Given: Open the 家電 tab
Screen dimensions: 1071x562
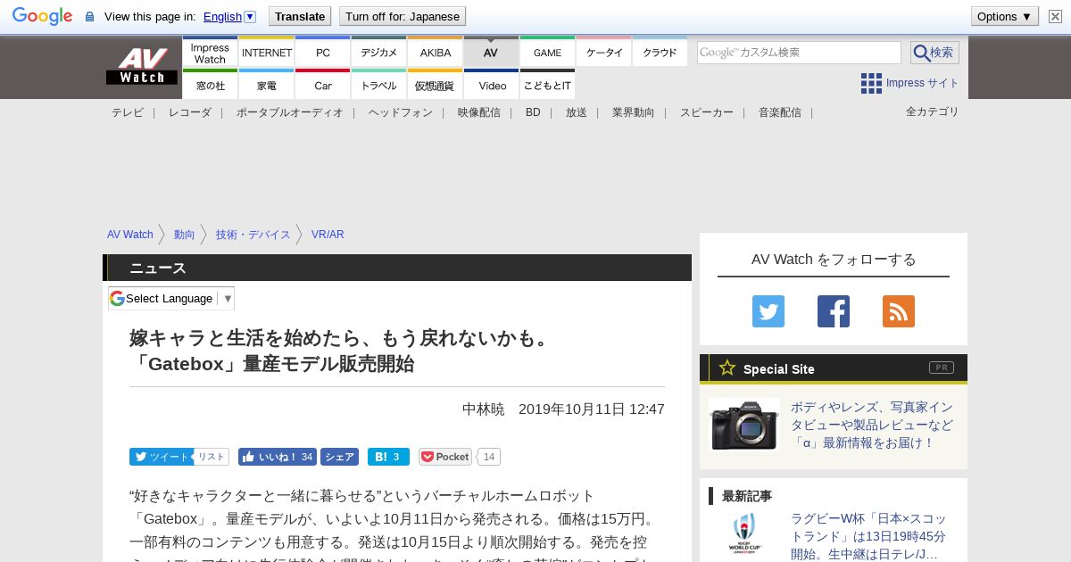Looking at the screenshot, I should point(267,85).
